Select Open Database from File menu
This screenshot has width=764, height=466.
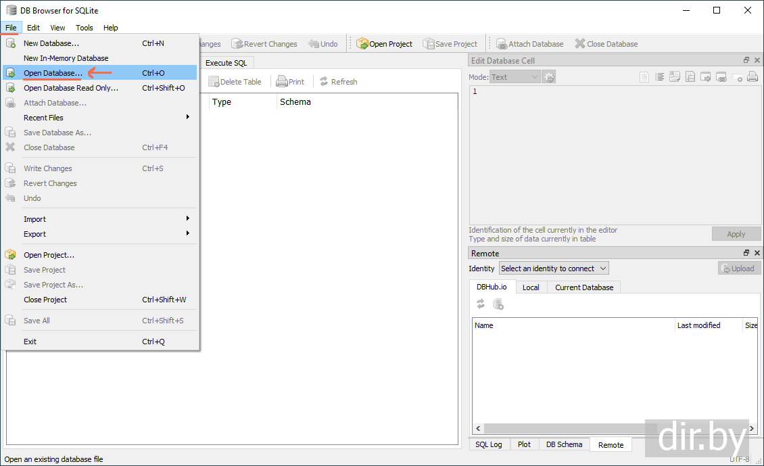pos(53,73)
